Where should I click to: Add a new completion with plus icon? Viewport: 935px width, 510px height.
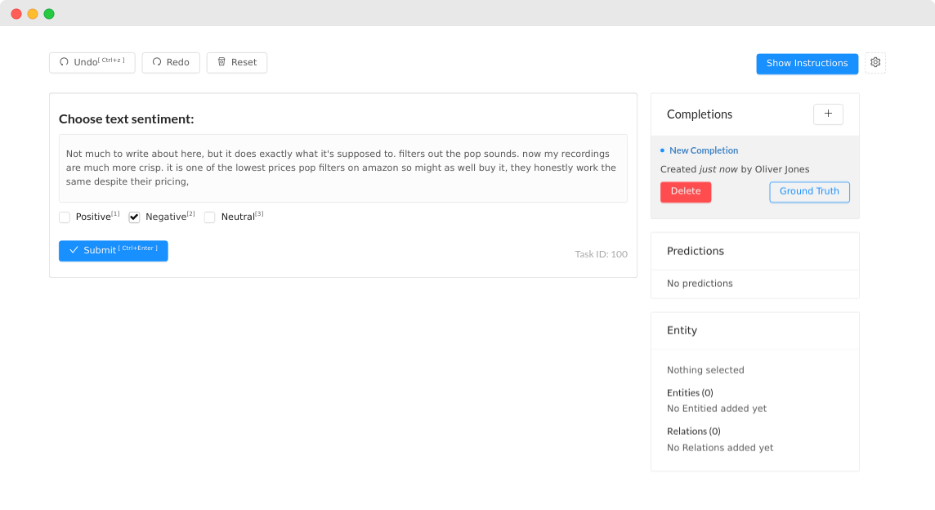coord(828,114)
